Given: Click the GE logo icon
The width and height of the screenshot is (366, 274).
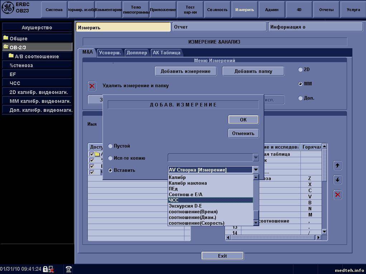Looking at the screenshot, I should pos(8,8).
